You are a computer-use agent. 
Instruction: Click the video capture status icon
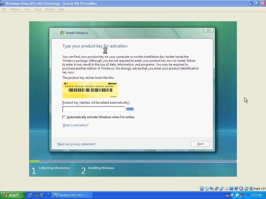(x=236, y=189)
